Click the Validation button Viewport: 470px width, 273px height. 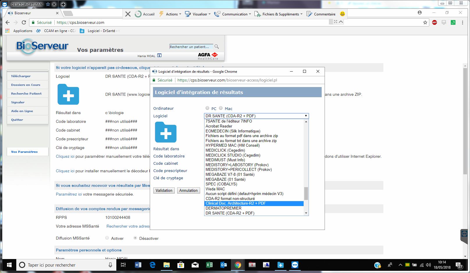164,190
